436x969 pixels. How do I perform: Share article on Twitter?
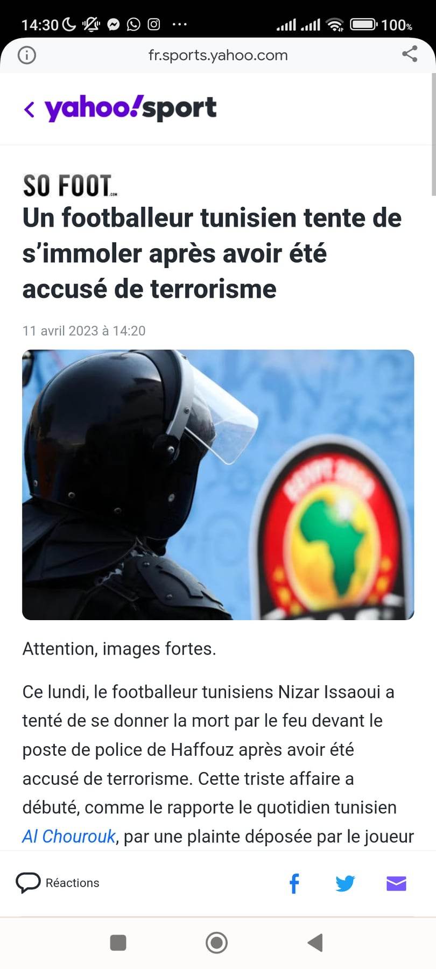(345, 883)
